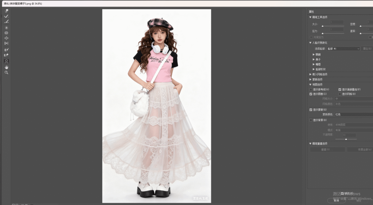Select the Twirl Clockwise tool

6,28
